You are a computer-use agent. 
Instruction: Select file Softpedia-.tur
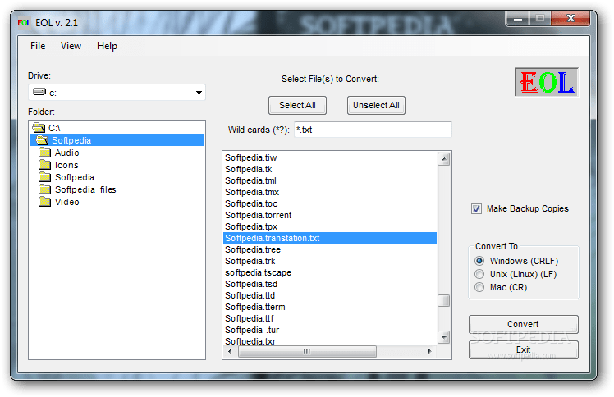click(x=252, y=330)
